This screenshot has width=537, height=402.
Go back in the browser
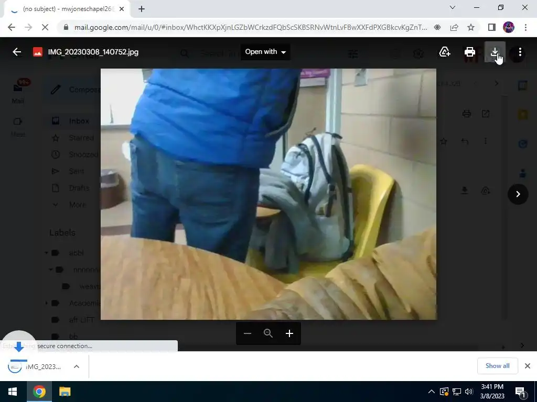pyautogui.click(x=12, y=27)
